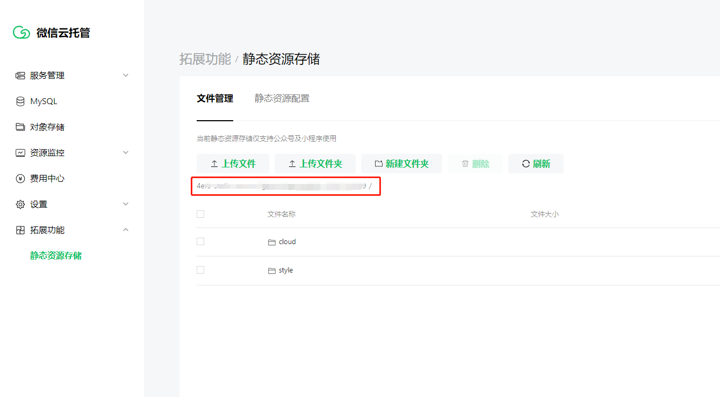The height and width of the screenshot is (397, 720).
Task: Click the 拓展功能 breadcrumb link
Action: (205, 59)
